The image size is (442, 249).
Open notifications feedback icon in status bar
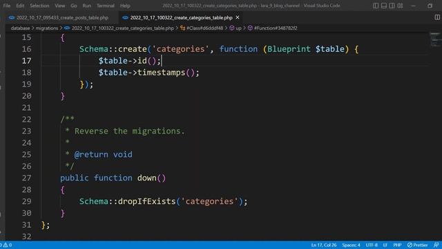tap(436, 245)
